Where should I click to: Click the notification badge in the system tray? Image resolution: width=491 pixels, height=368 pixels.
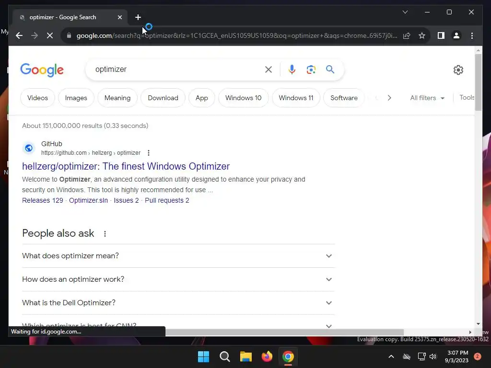click(x=478, y=356)
